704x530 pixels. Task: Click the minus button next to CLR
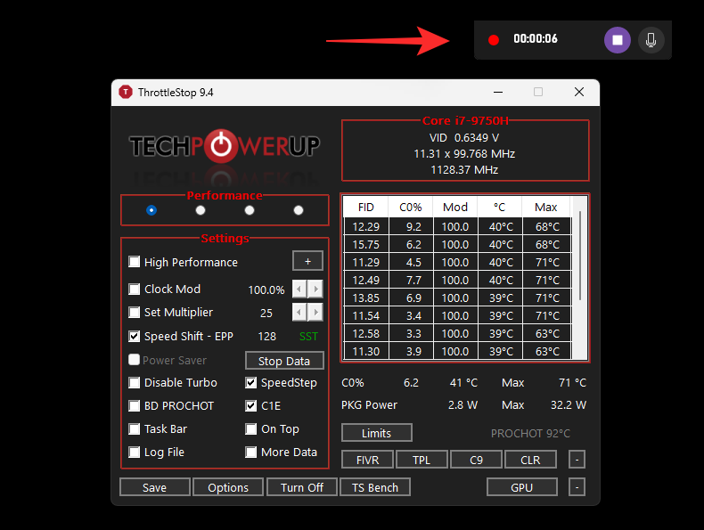(577, 460)
